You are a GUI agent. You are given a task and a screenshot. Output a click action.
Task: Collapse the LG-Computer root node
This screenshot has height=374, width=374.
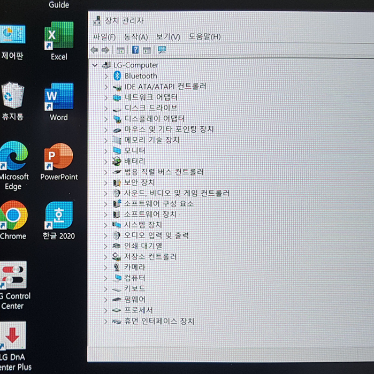pos(95,65)
